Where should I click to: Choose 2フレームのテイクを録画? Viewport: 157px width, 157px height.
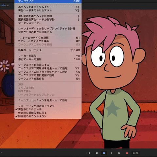click(x=48, y=41)
